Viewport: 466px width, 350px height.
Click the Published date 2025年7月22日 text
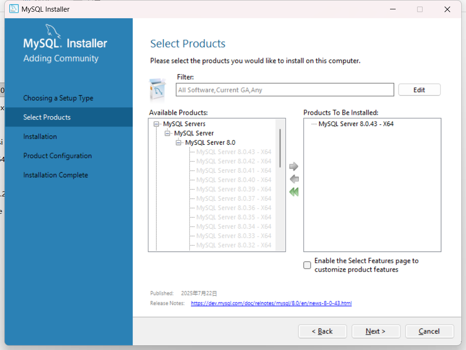pyautogui.click(x=199, y=294)
